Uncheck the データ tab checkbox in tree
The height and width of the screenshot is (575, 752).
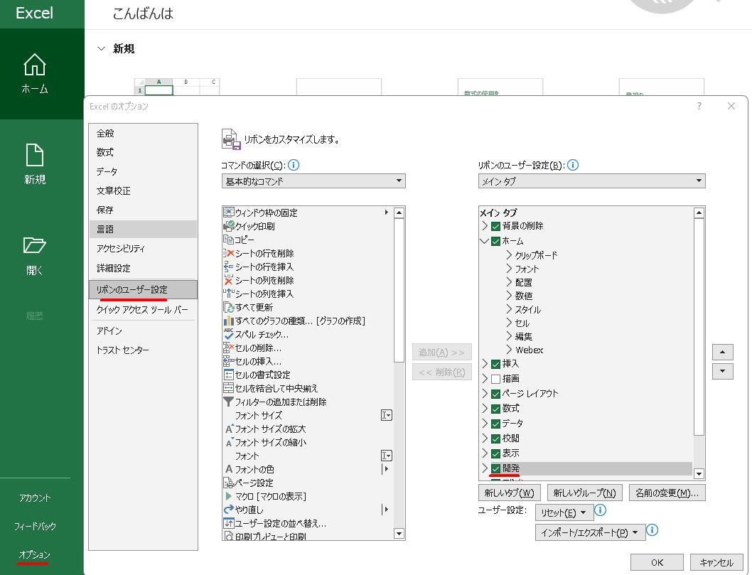pos(496,424)
